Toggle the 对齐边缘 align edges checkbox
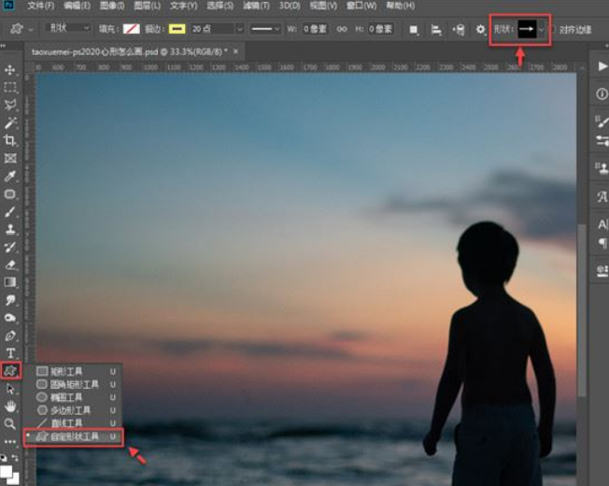609x486 pixels. click(552, 29)
